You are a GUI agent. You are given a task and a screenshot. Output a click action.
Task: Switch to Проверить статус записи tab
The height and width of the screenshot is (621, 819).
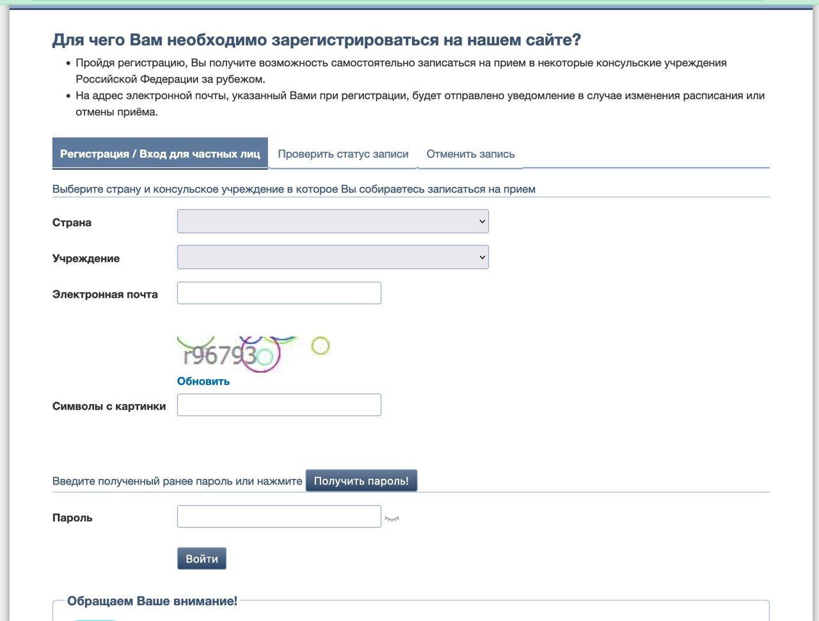(x=343, y=154)
